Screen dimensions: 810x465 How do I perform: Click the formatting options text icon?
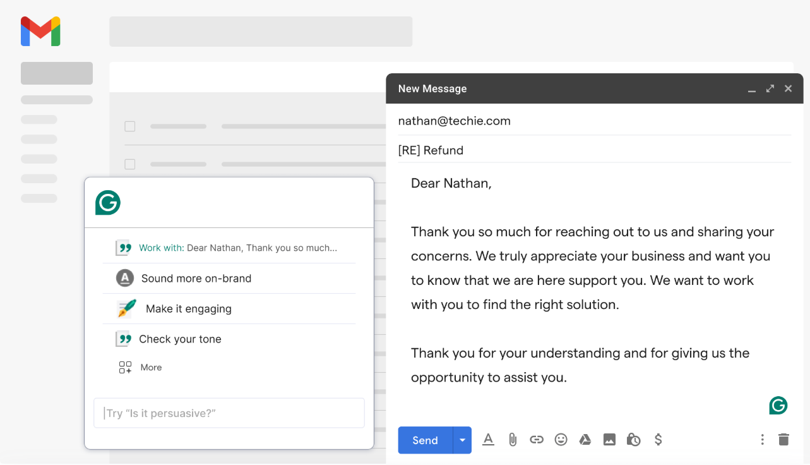point(488,440)
